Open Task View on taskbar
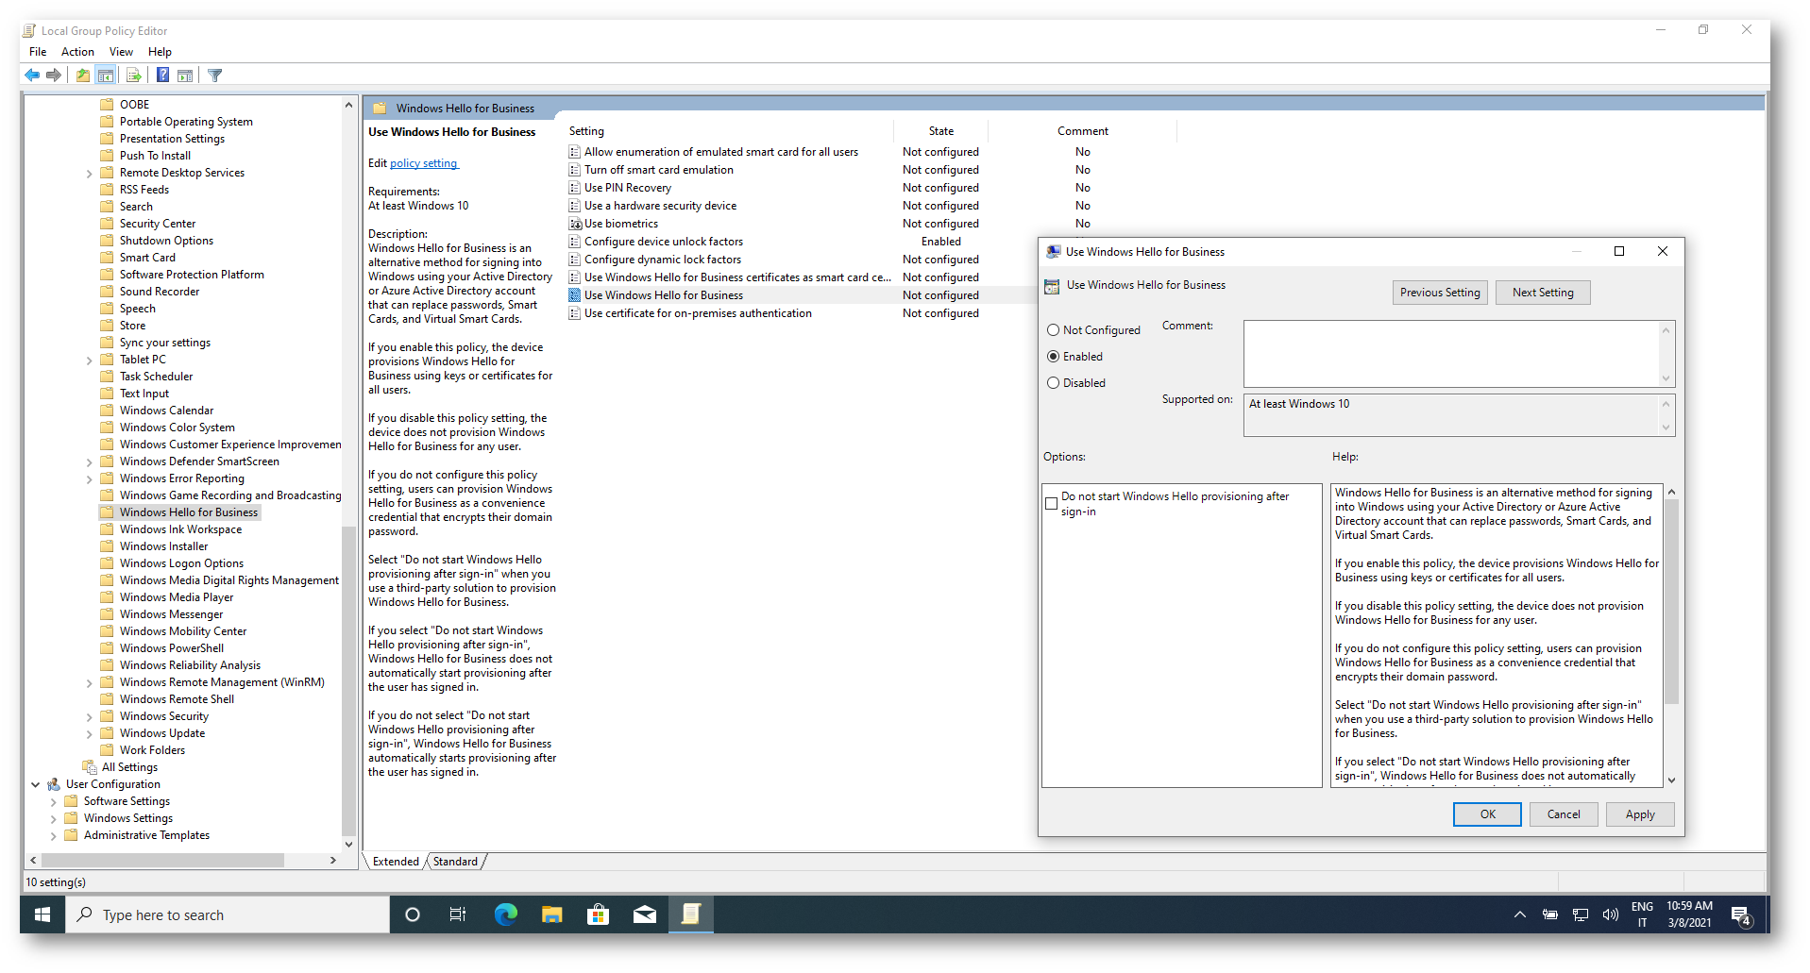 [458, 914]
